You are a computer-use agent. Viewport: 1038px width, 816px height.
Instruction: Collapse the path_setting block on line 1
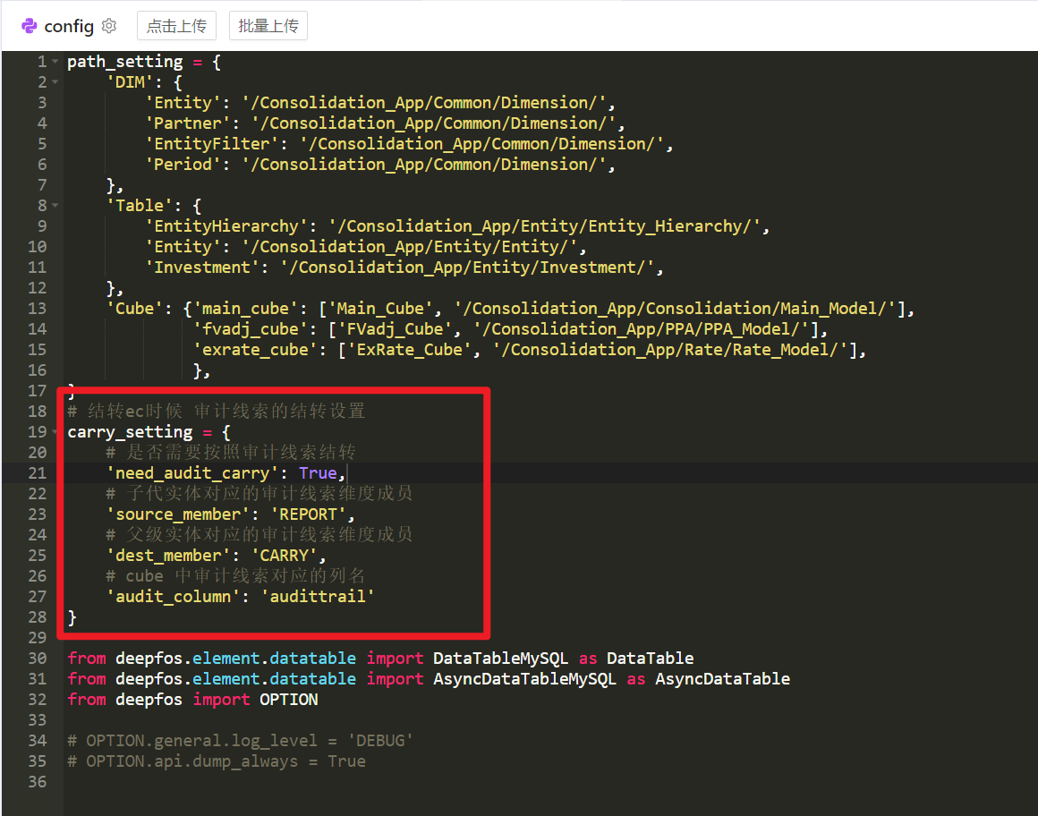pyautogui.click(x=55, y=63)
